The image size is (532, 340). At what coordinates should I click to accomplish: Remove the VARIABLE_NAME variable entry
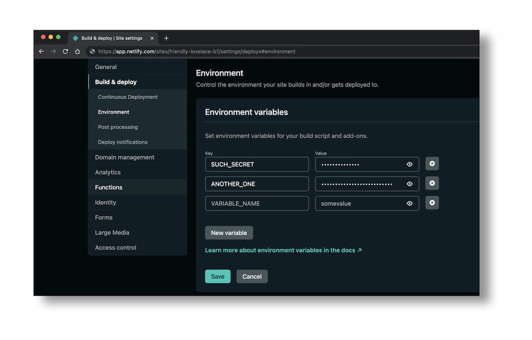click(x=432, y=203)
